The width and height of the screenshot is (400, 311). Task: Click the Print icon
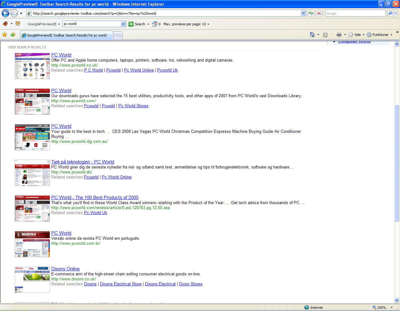pos(339,35)
